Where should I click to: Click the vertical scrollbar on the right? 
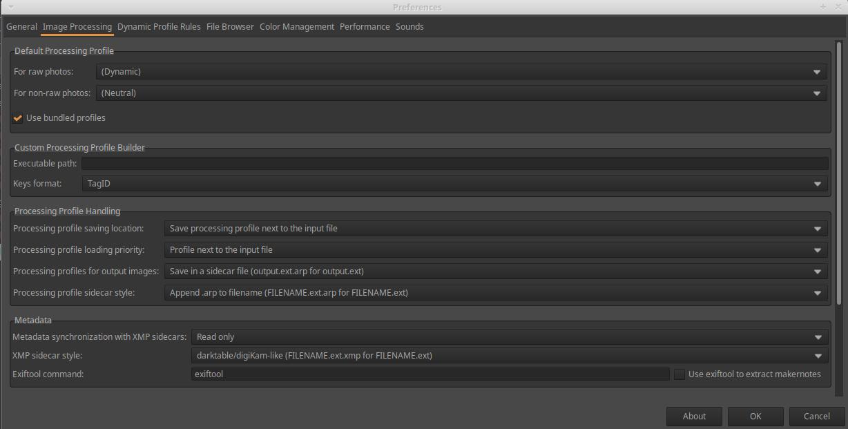(x=840, y=173)
